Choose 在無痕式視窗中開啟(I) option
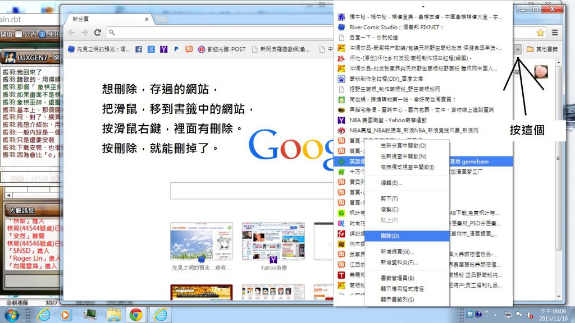The width and height of the screenshot is (575, 323). [407, 167]
